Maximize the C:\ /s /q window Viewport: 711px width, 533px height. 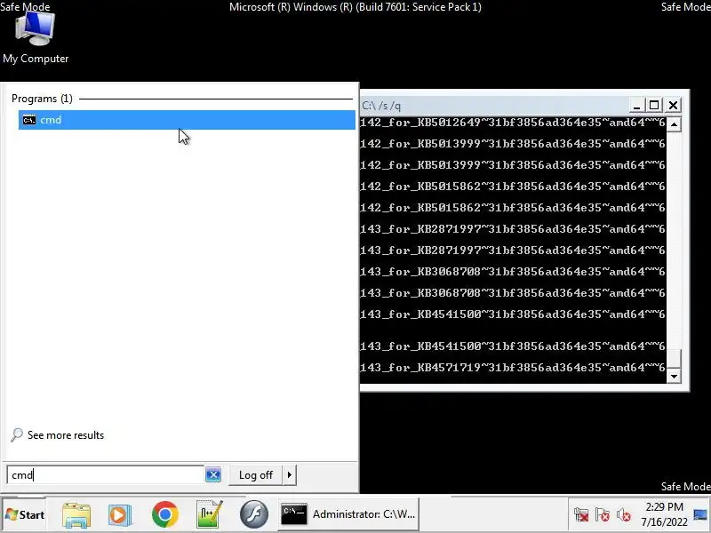click(x=654, y=105)
